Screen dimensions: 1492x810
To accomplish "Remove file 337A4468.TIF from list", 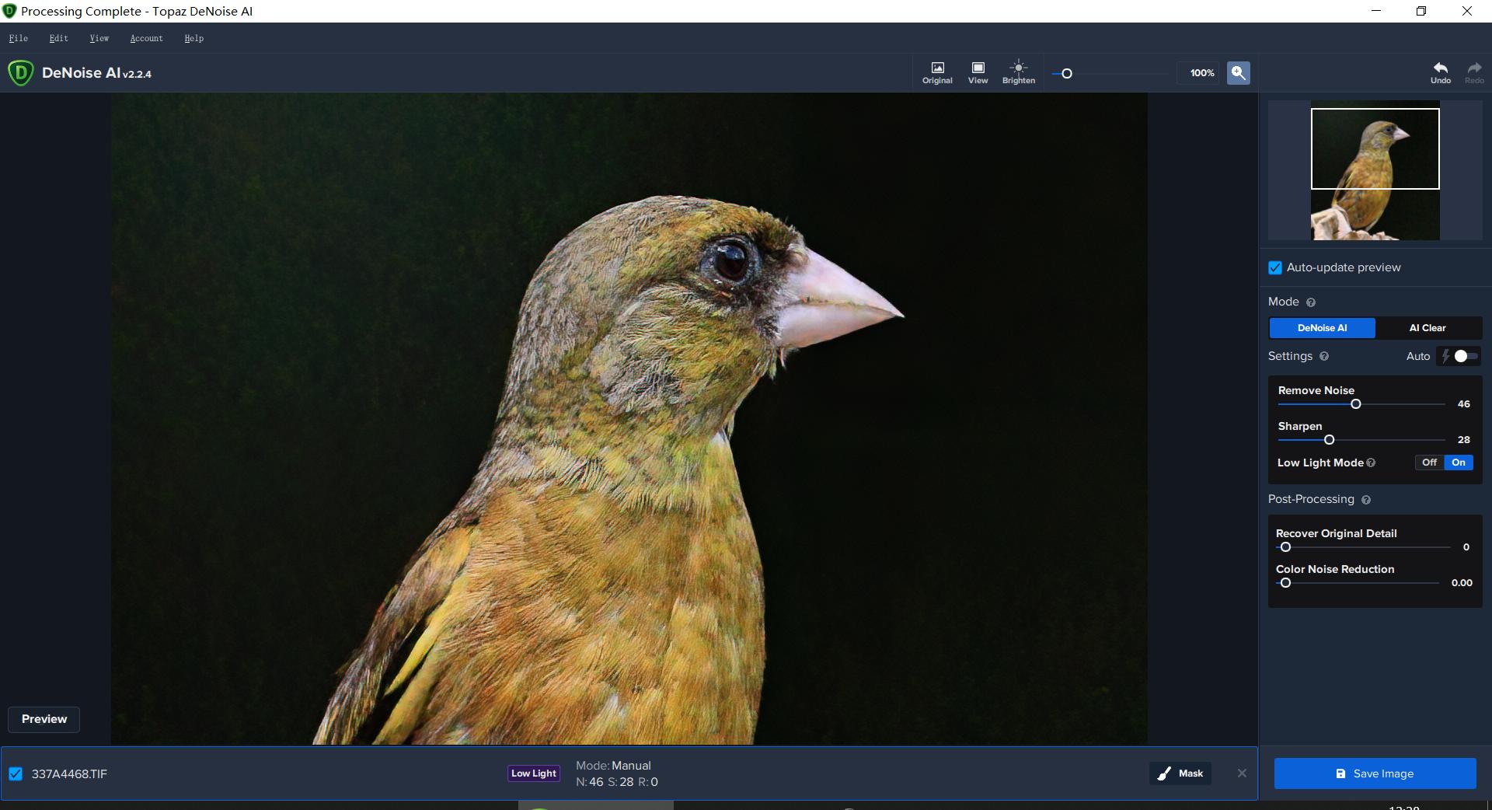I will click(x=1242, y=773).
